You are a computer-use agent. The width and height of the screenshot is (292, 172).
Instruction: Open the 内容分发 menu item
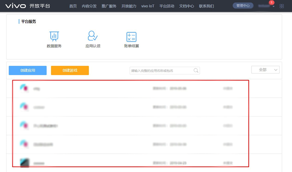tap(89, 6)
